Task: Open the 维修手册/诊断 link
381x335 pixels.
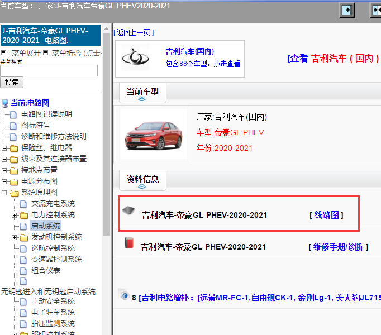Action: tap(338, 247)
